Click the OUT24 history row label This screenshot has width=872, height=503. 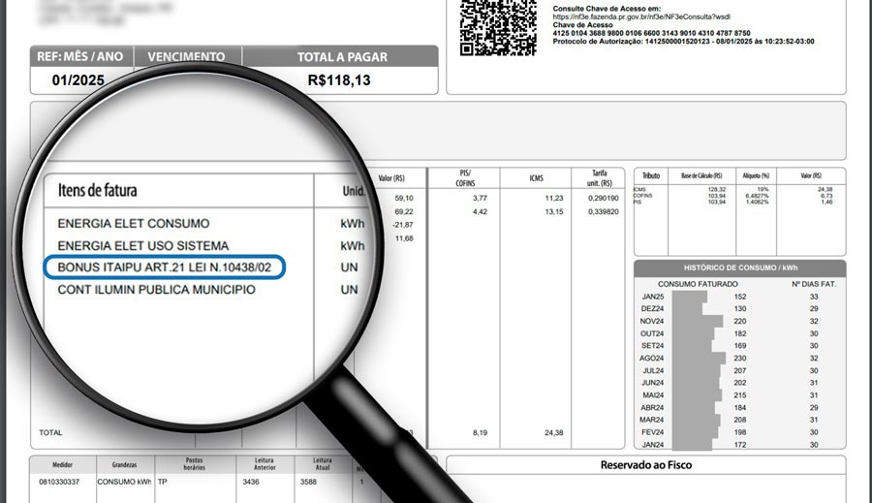[652, 333]
